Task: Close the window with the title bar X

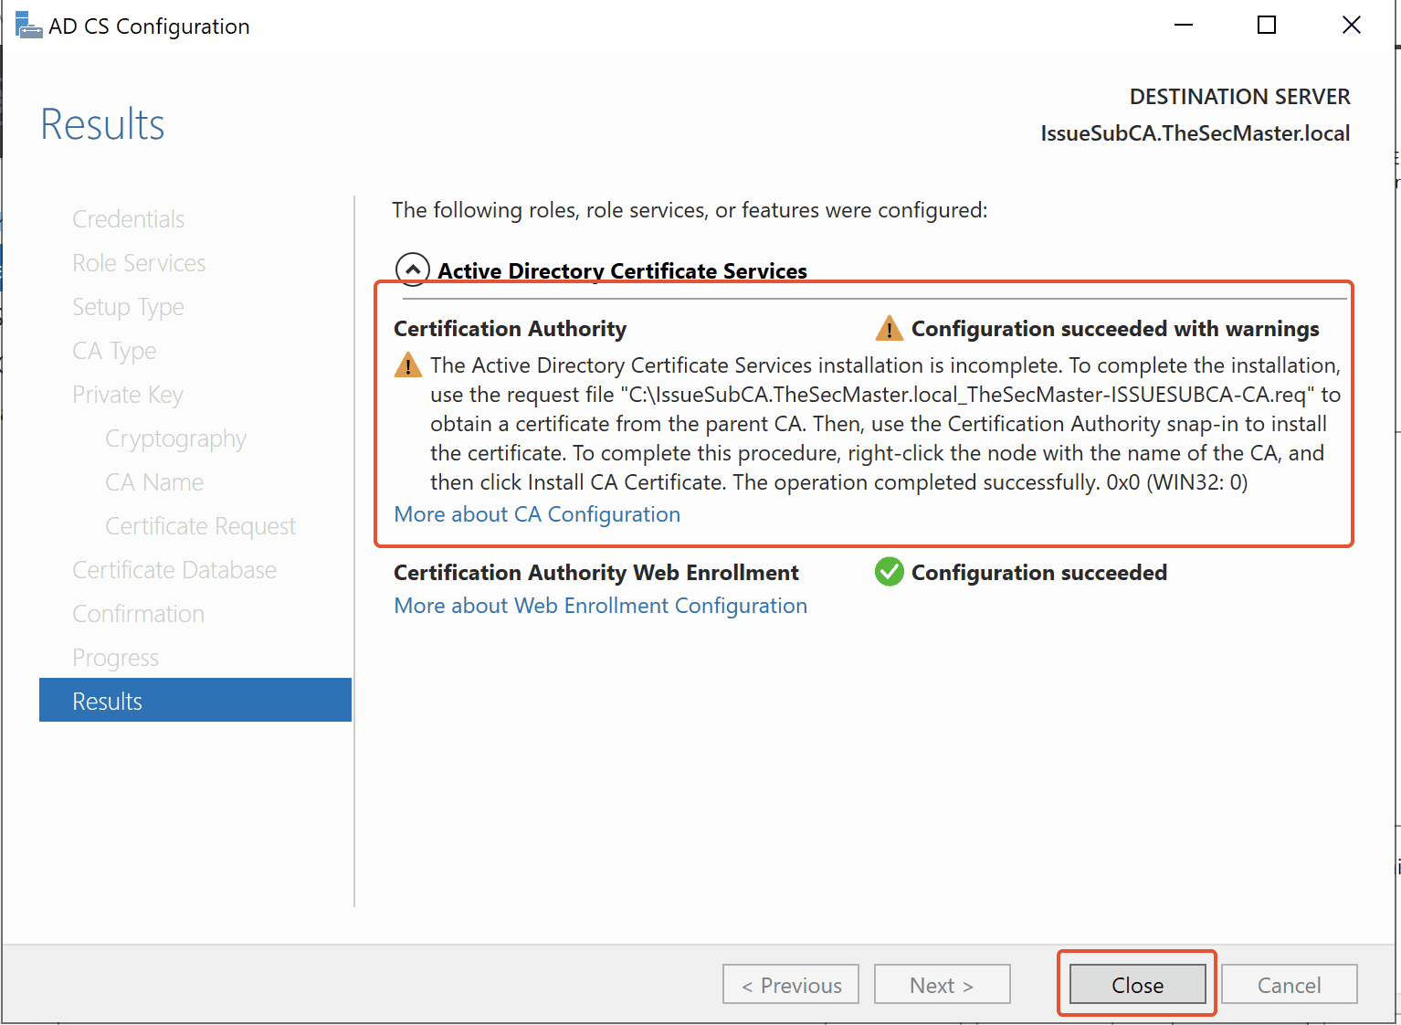Action: click(1352, 25)
